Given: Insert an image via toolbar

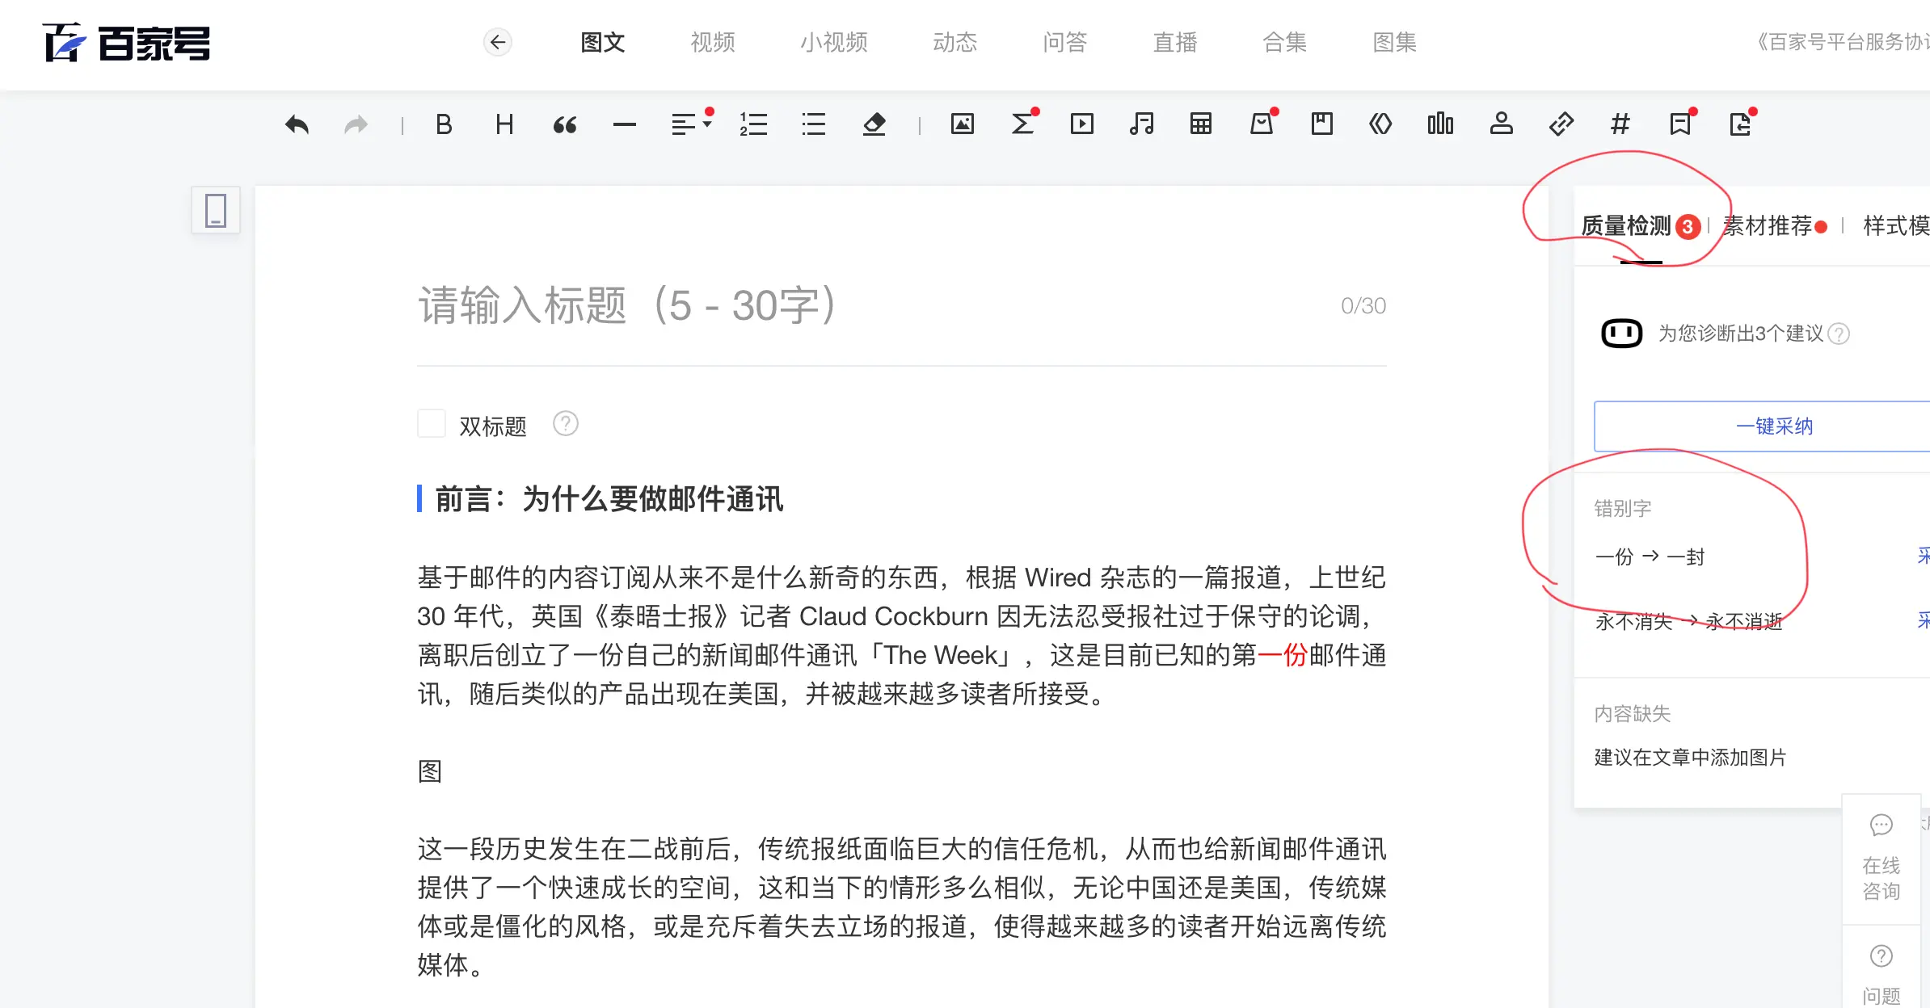Looking at the screenshot, I should tap(963, 124).
